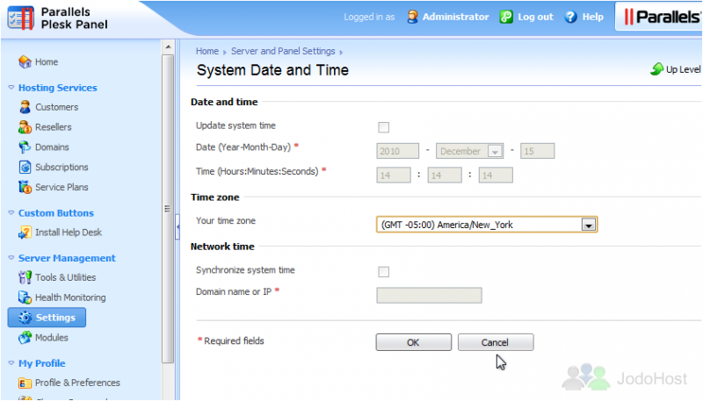The height and width of the screenshot is (401, 703).
Task: Open Modules in the sidebar
Action: pyautogui.click(x=52, y=338)
